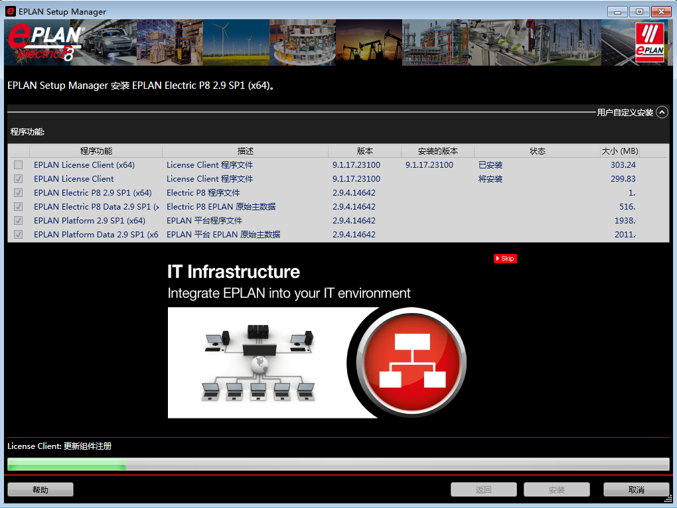The width and height of the screenshot is (677, 508).
Task: Click the EPLAN title bar app icon
Action: (11, 11)
